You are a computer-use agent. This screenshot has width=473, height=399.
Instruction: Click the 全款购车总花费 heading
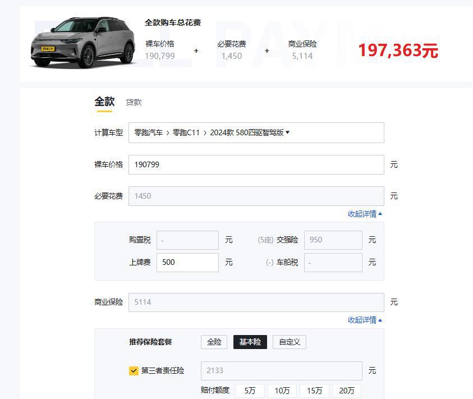pyautogui.click(x=173, y=22)
